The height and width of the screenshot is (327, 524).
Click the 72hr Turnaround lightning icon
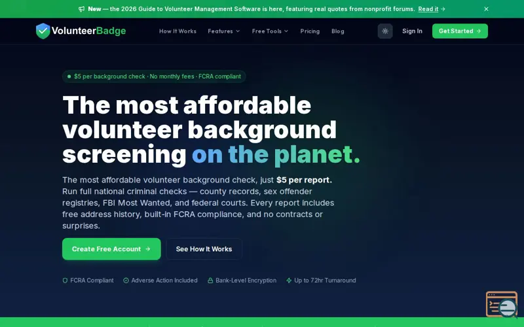[x=289, y=281]
